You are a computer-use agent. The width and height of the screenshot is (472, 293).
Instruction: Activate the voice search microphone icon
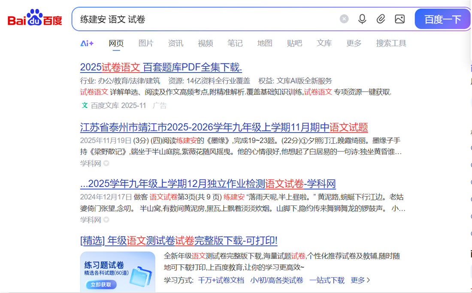click(x=362, y=19)
